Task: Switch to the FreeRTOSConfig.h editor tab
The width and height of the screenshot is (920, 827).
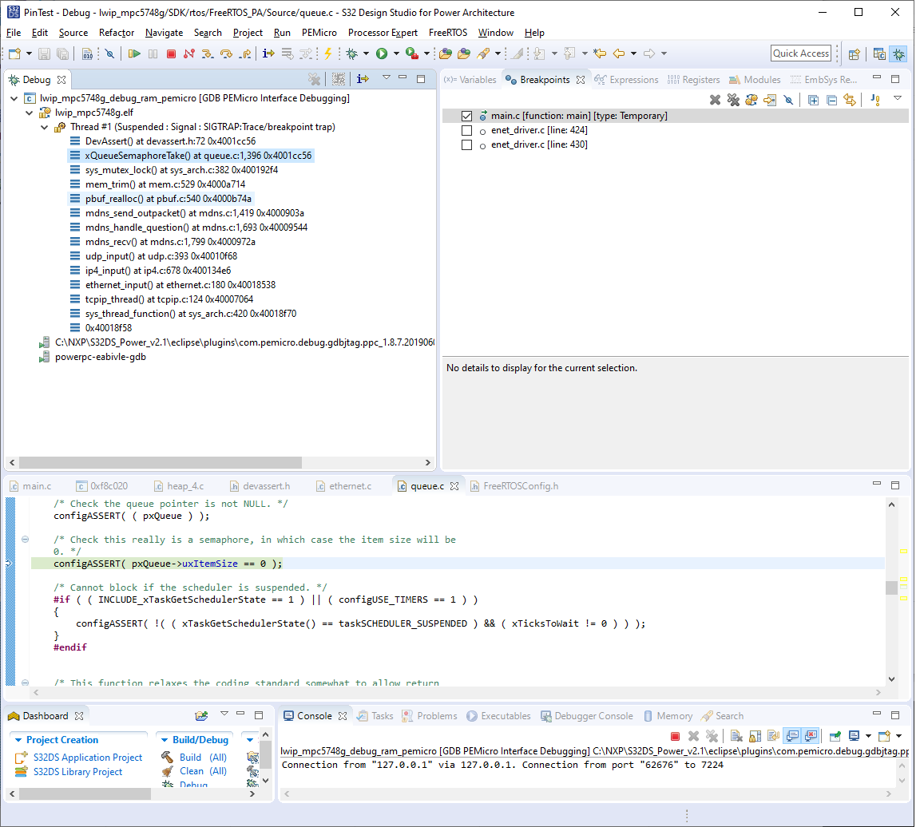Action: point(520,485)
